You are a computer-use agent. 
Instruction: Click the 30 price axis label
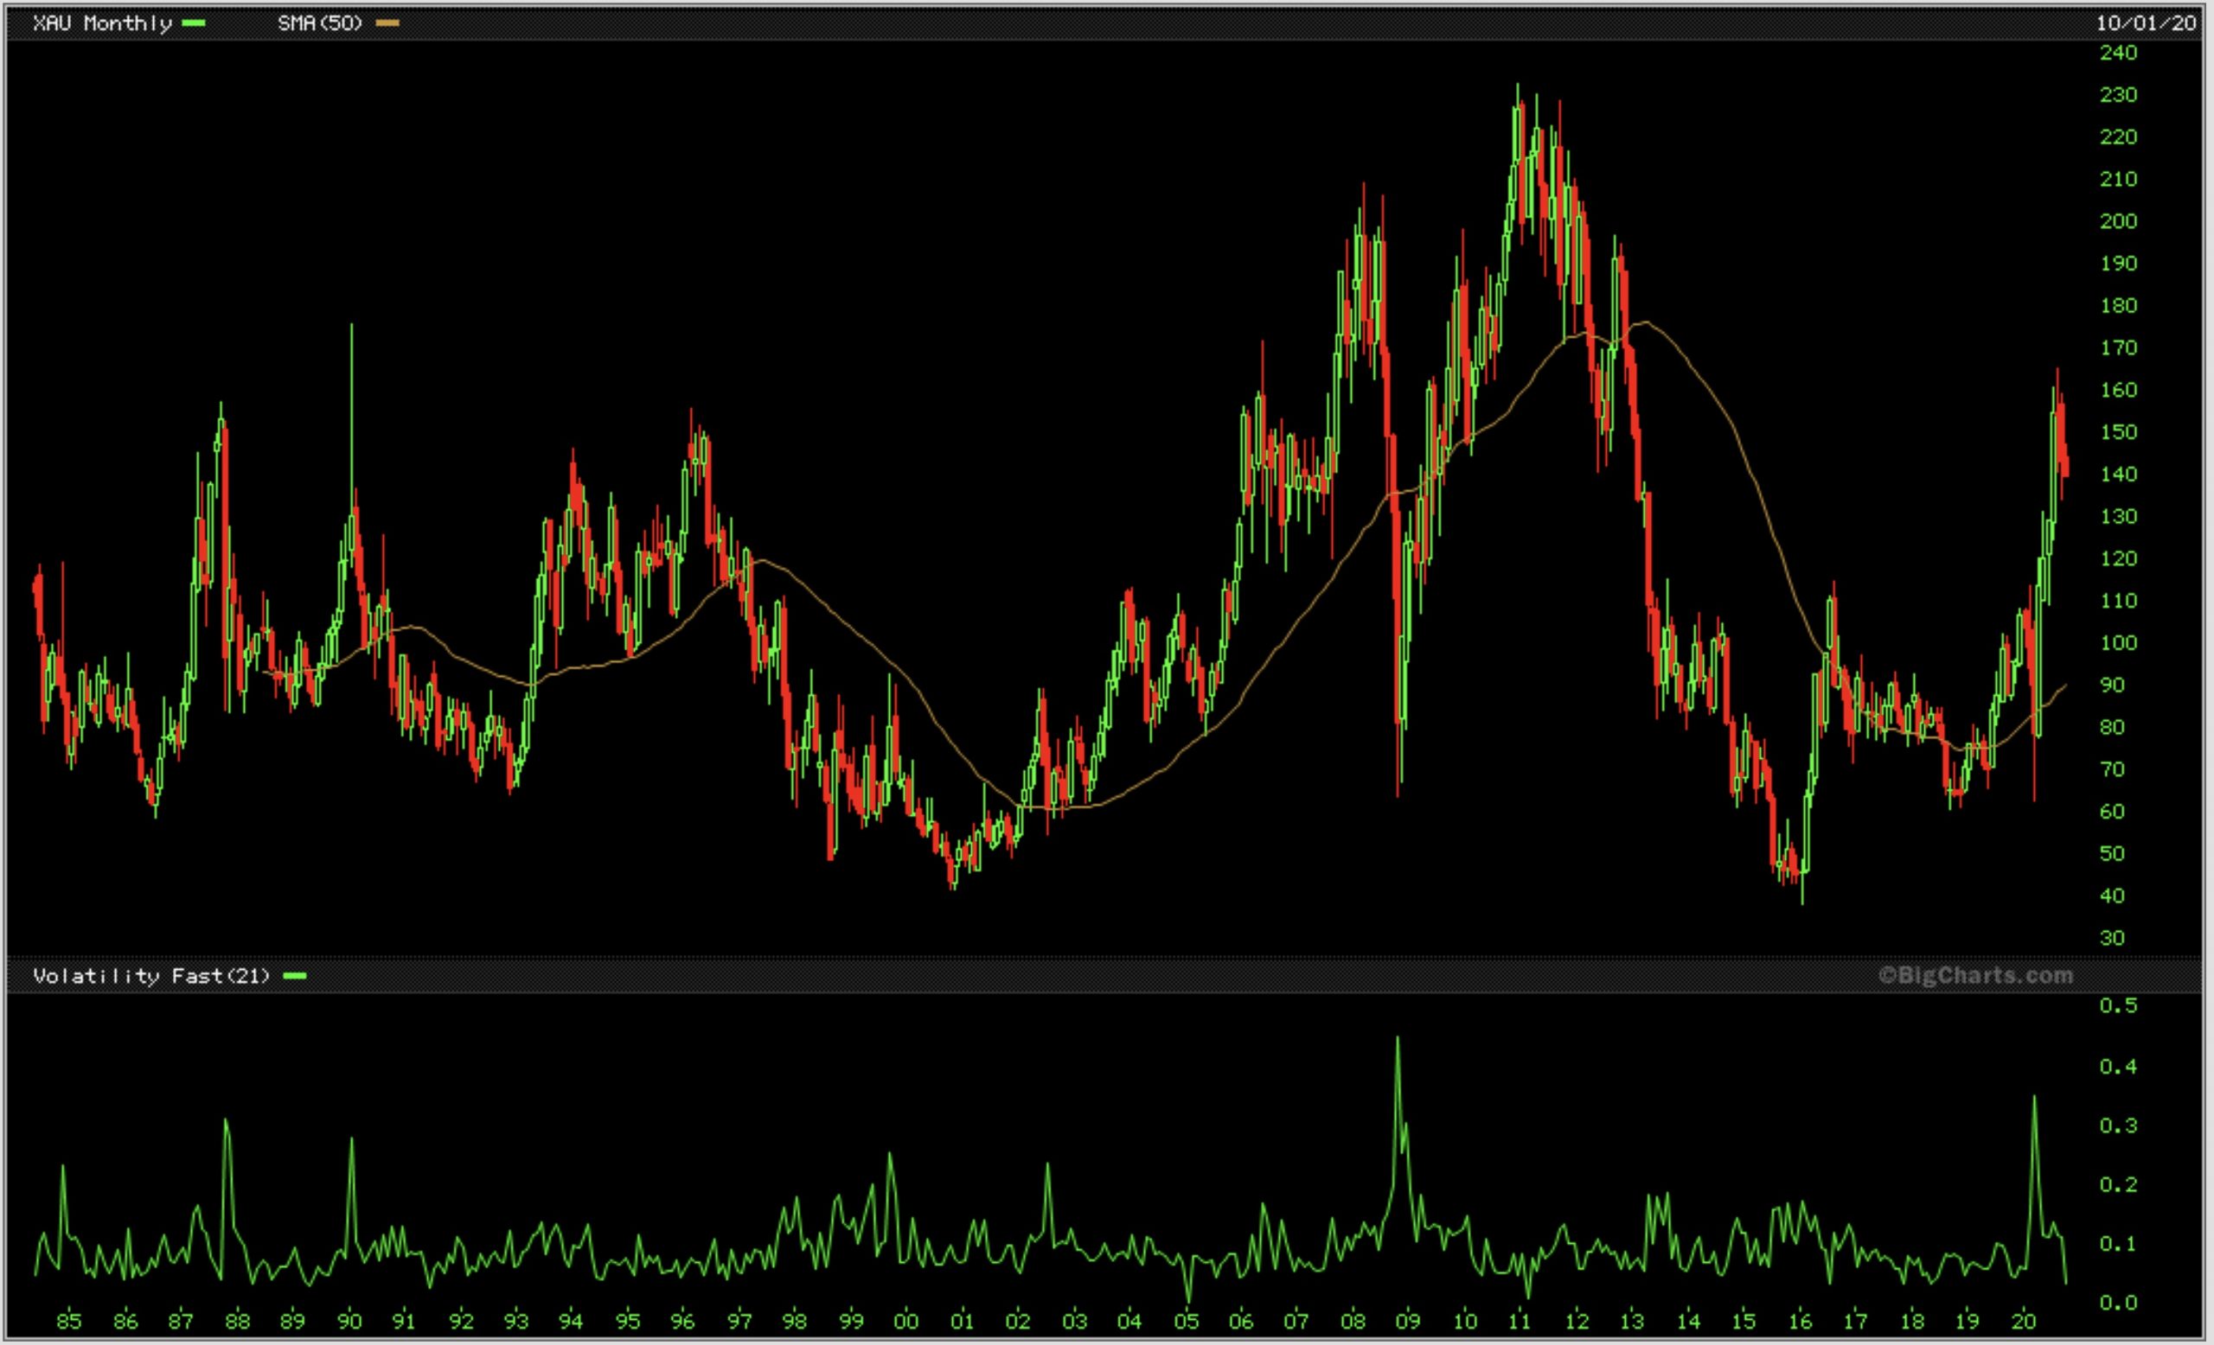2113,938
